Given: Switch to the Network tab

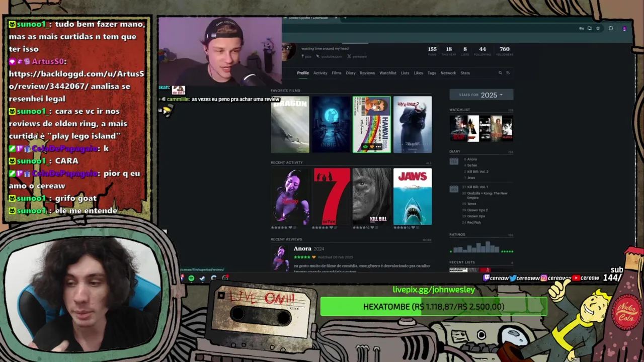Looking at the screenshot, I should tap(448, 73).
